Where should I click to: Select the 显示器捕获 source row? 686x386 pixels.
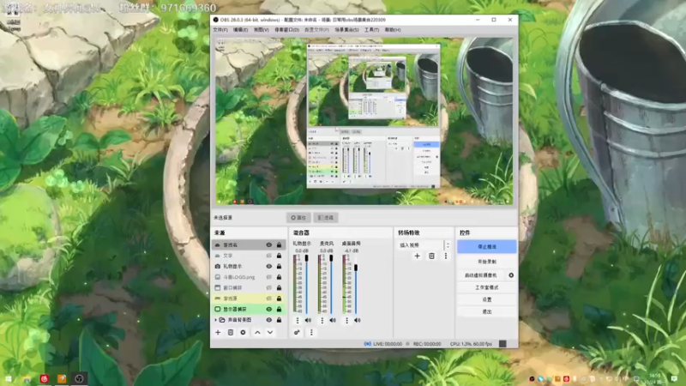[248, 309]
